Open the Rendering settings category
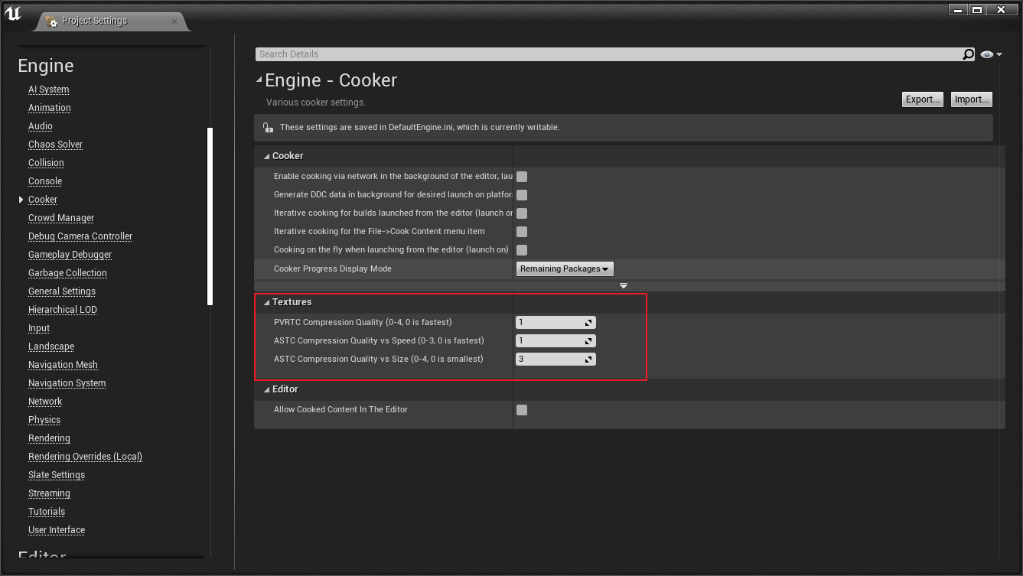 [49, 438]
